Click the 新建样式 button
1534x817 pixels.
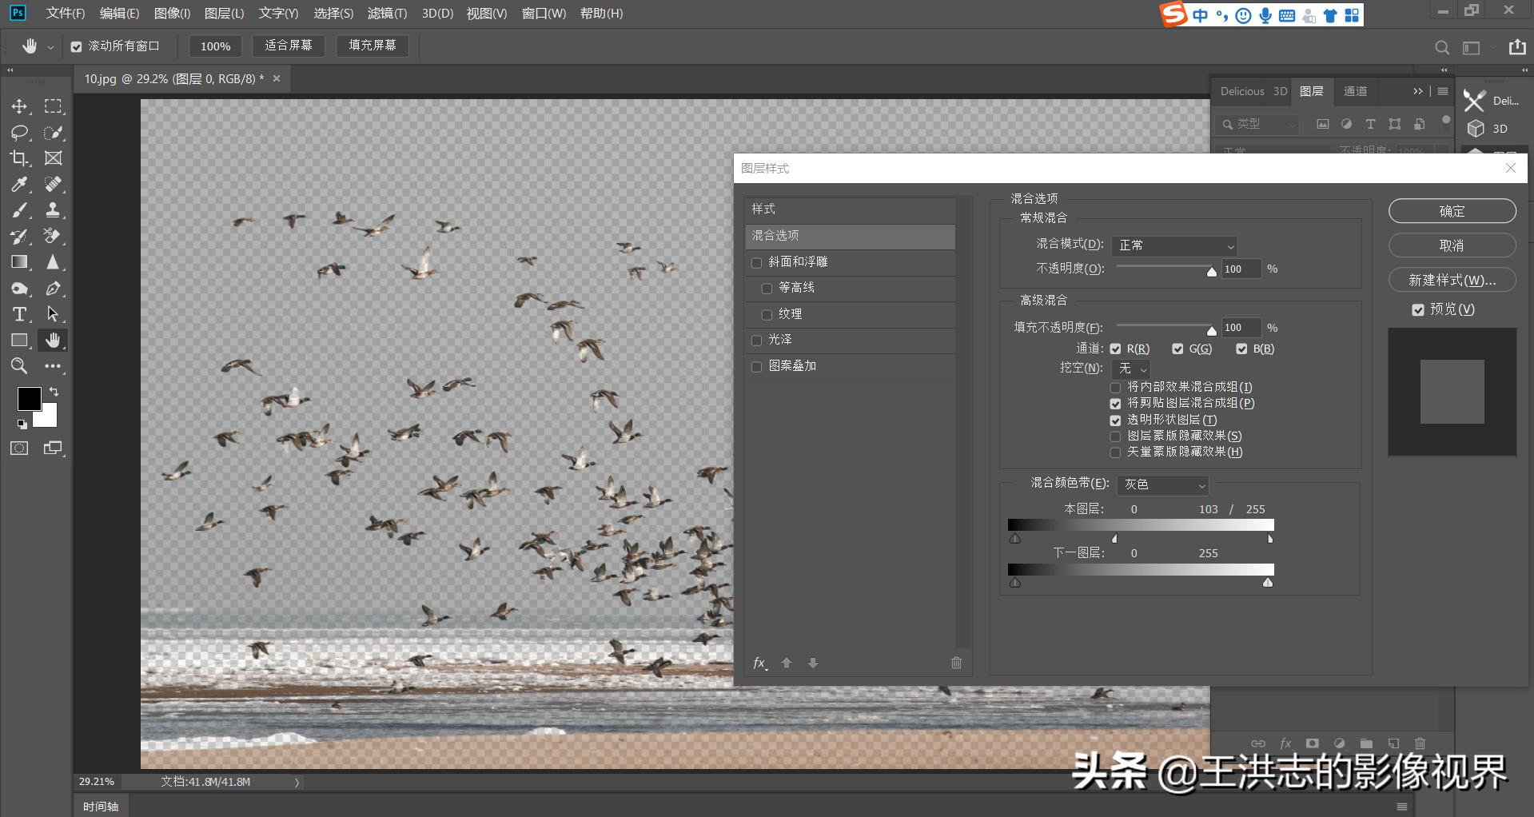[x=1451, y=280]
